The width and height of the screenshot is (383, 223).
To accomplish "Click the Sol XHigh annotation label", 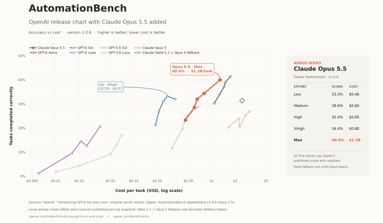I will 110,87.
